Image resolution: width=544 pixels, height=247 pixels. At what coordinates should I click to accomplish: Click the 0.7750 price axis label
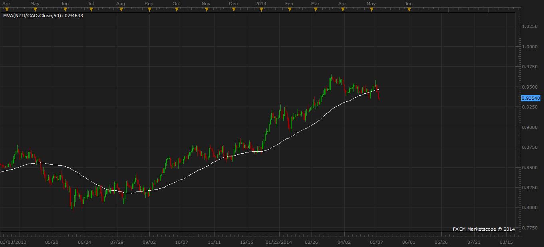[530, 227]
